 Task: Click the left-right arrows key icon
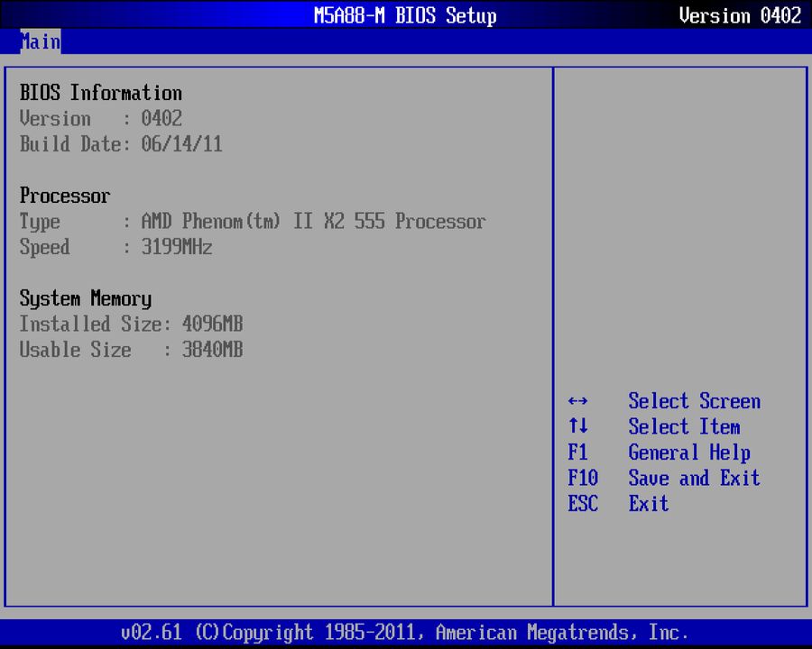click(x=578, y=401)
